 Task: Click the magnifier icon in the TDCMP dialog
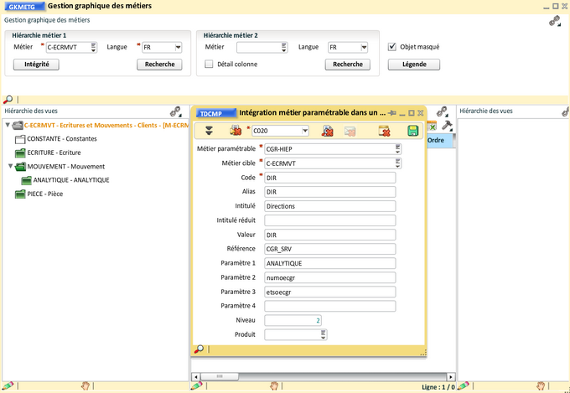point(199,349)
